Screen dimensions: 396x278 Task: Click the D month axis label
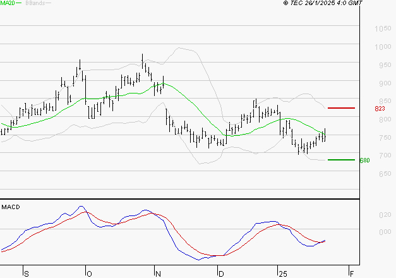(x=221, y=274)
